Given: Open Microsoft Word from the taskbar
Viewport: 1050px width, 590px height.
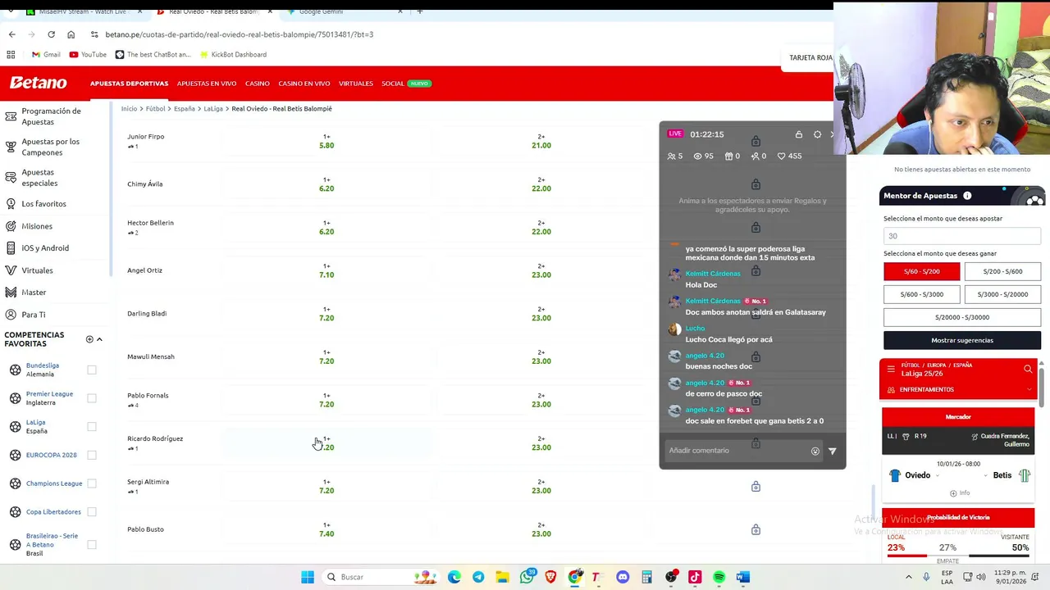Looking at the screenshot, I should pos(743,577).
